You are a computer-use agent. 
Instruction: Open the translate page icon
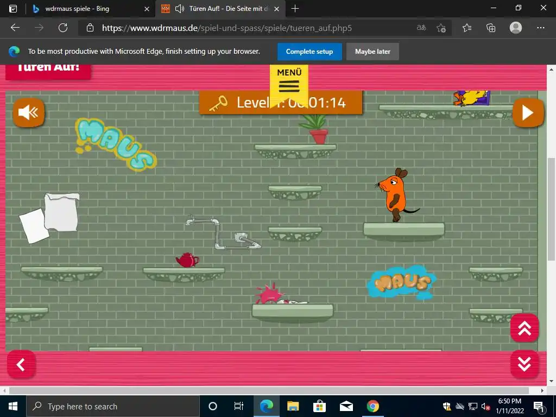click(421, 28)
